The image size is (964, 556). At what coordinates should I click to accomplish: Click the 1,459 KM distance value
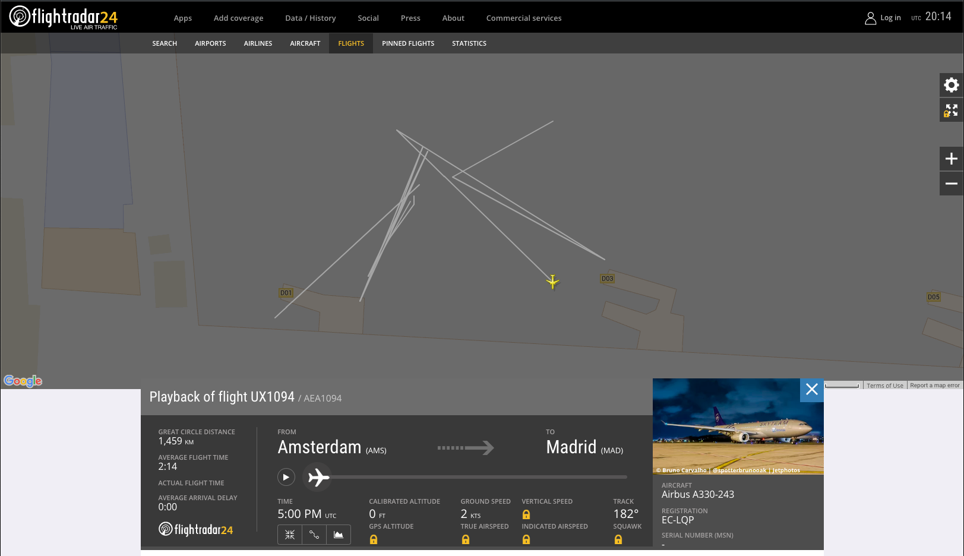[176, 441]
